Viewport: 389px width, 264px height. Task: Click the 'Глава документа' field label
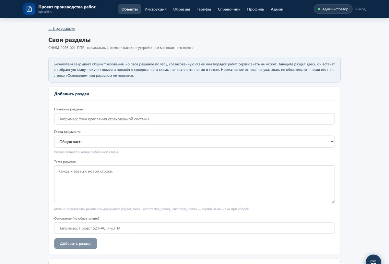tap(67, 132)
